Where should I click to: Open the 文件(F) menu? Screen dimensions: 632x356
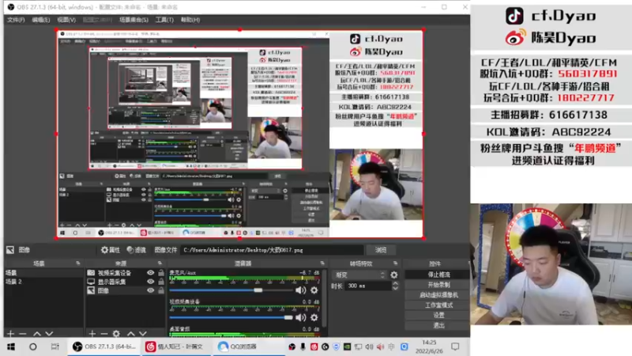click(16, 20)
